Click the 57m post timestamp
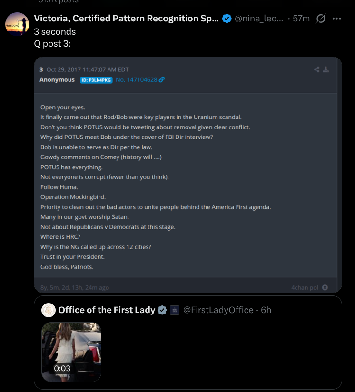Viewport: 355px width, 392px height. pyautogui.click(x=301, y=19)
